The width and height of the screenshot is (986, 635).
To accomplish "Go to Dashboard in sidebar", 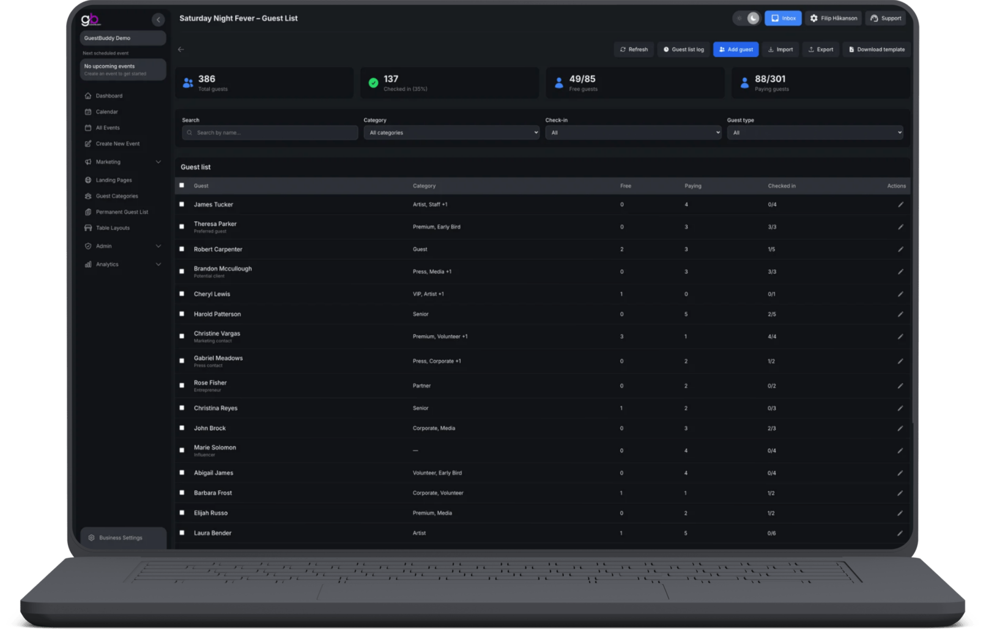I will pos(109,96).
